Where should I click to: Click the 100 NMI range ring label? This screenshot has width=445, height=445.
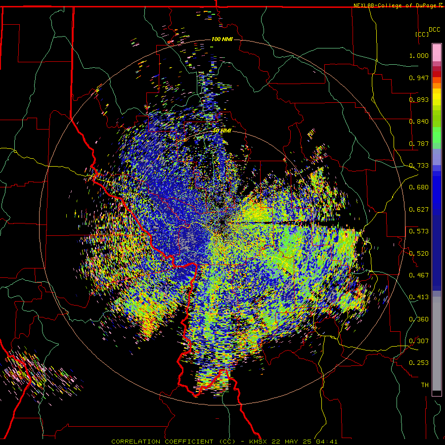click(x=222, y=39)
